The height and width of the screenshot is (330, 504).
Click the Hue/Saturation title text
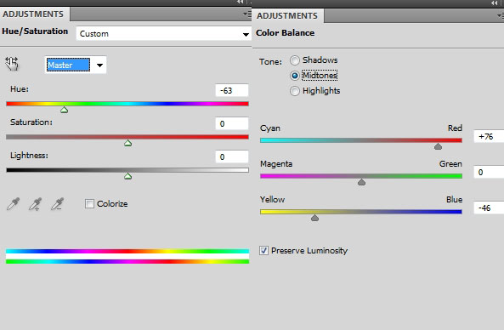35,31
